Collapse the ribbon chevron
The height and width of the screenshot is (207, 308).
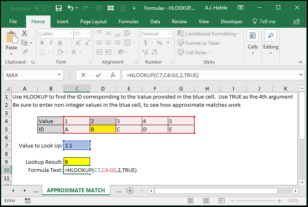[300, 62]
